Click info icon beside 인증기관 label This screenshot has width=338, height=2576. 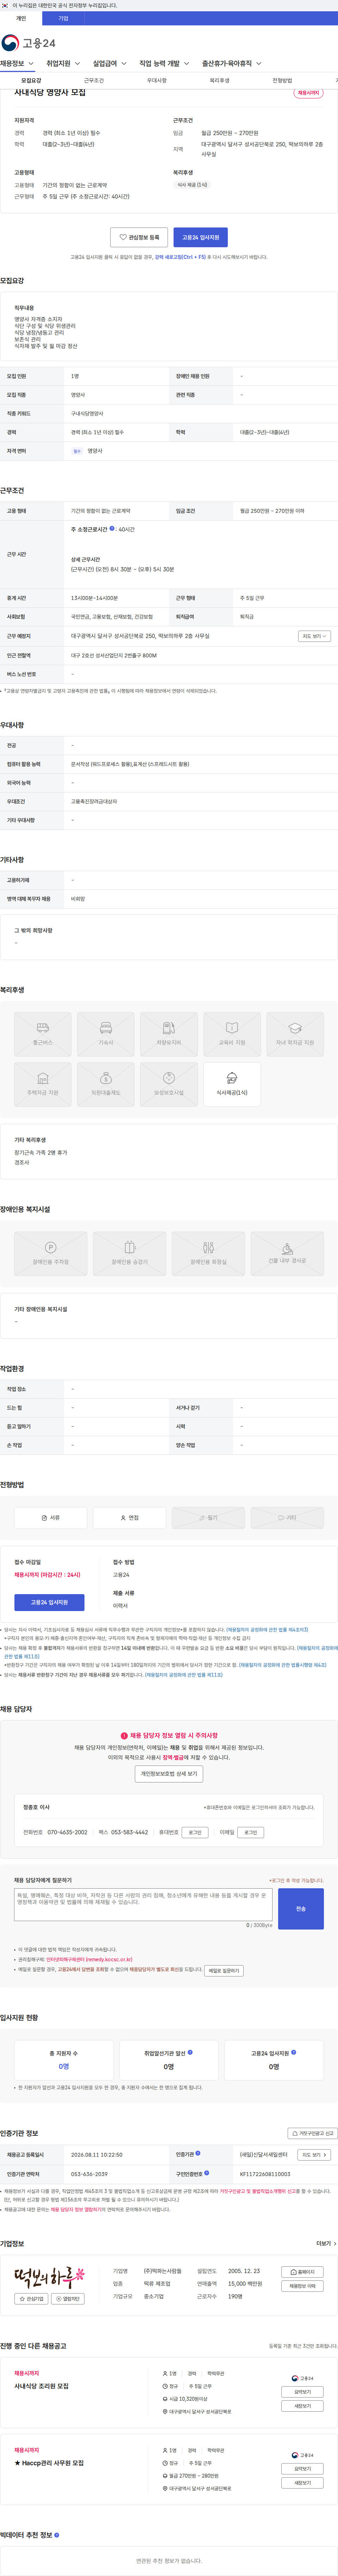point(198,2153)
